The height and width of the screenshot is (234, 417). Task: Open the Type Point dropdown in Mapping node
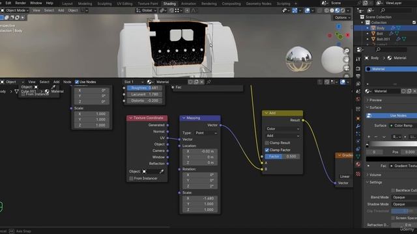(x=207, y=133)
